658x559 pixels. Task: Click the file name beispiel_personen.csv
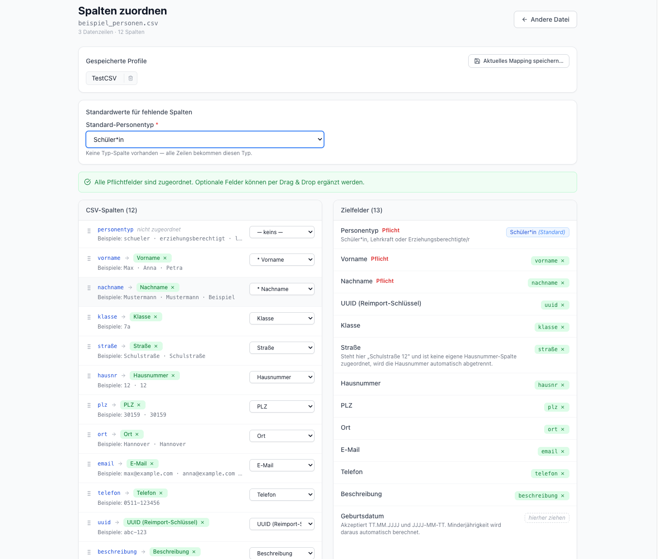(118, 23)
